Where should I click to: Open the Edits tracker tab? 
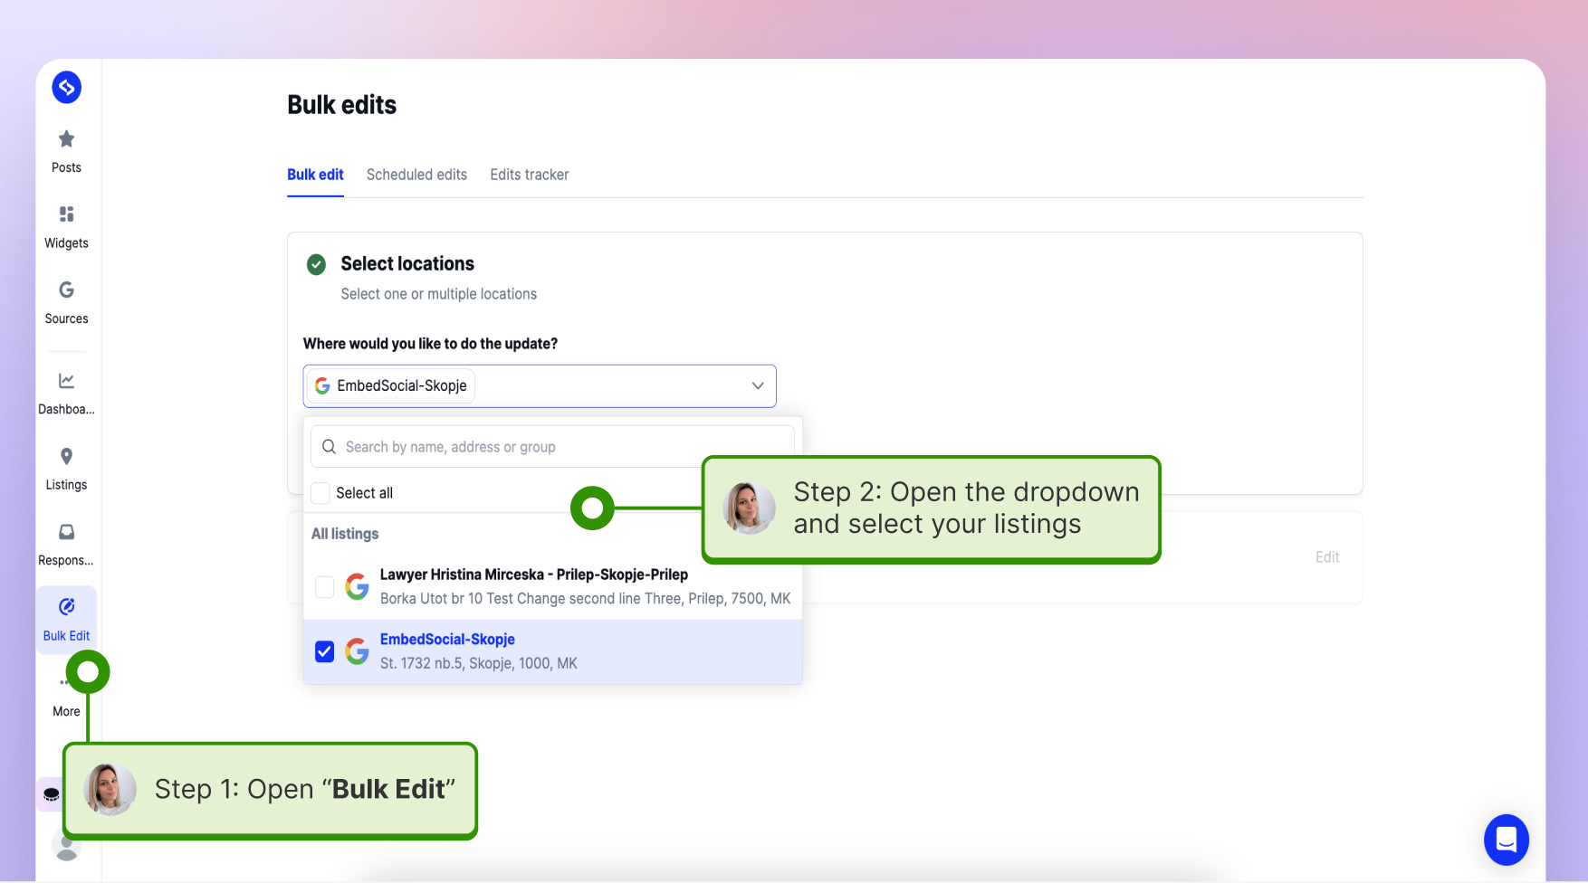[x=530, y=175]
